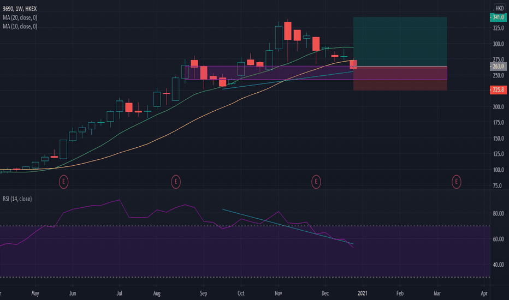
Task: Click the 60.00 RSI axis label
Action: pos(498,239)
